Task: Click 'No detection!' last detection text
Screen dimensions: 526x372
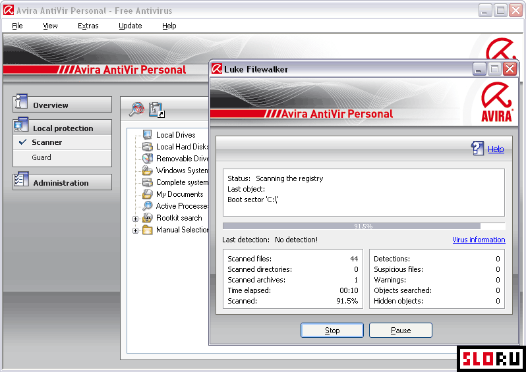Action: pyautogui.click(x=296, y=240)
